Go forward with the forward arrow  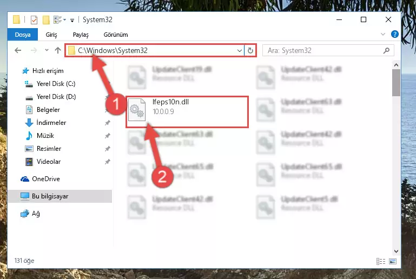tap(34, 50)
